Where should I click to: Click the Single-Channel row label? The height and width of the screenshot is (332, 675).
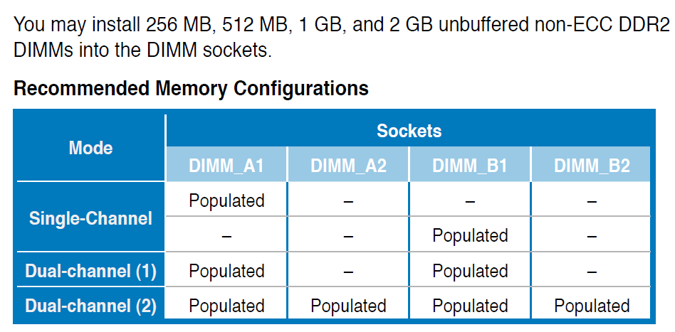point(91,218)
